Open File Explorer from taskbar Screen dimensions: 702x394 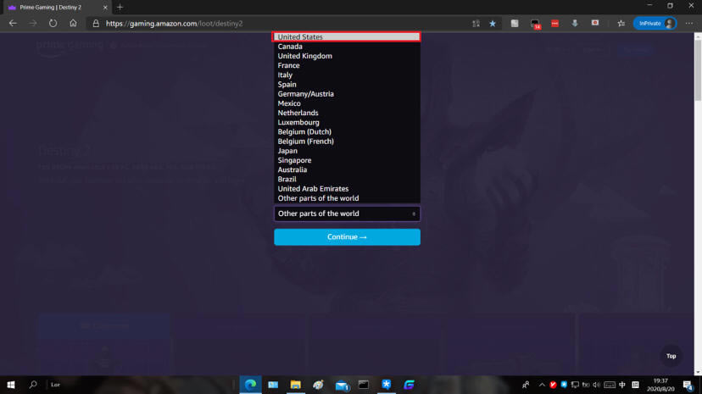pos(296,385)
